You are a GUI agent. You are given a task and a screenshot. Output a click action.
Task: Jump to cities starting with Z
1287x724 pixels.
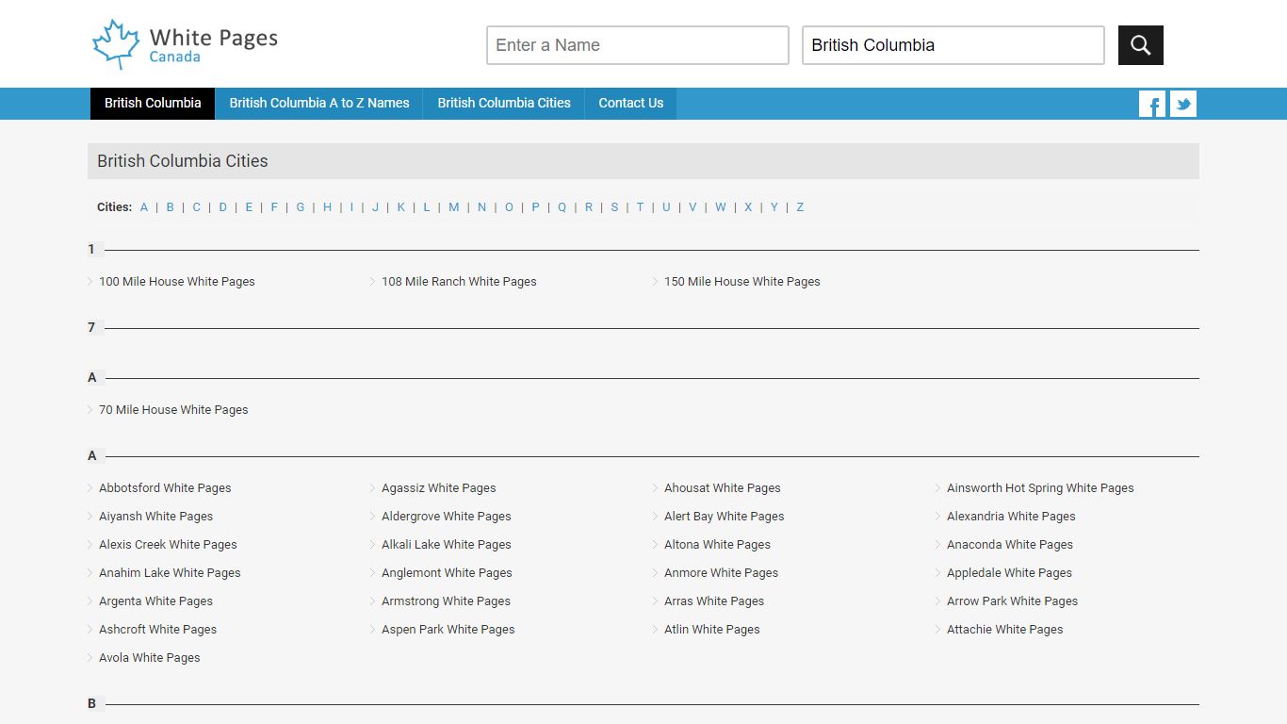800,207
